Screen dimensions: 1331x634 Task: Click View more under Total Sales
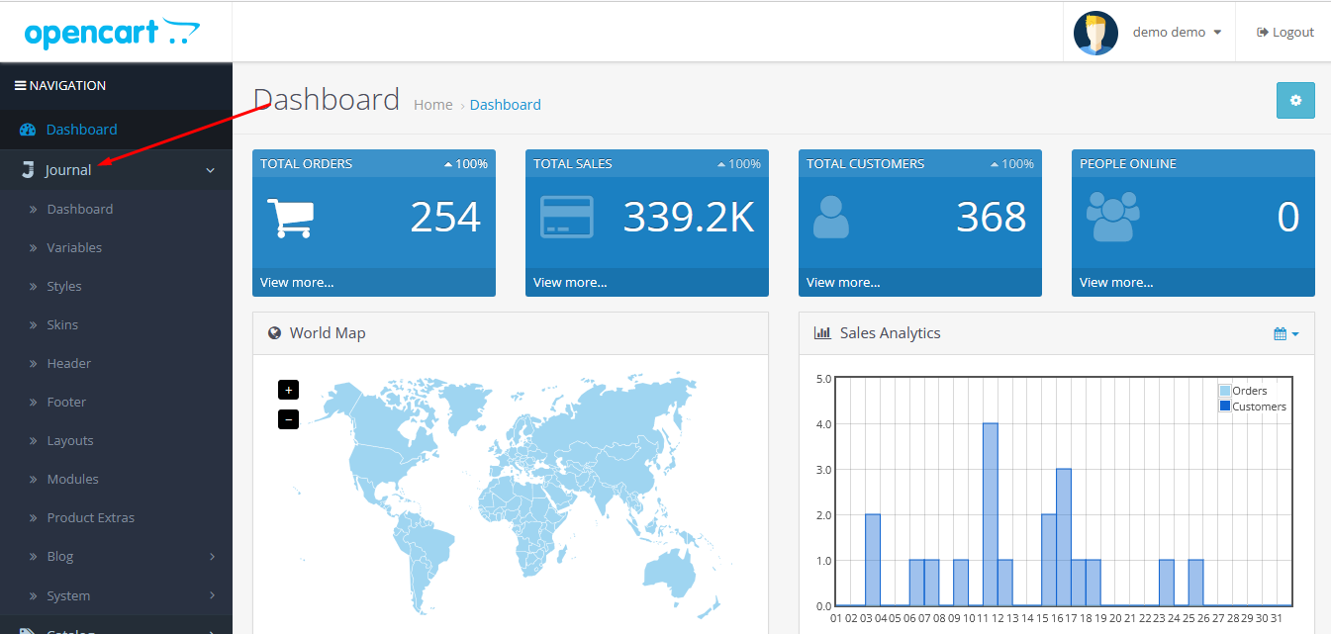coord(570,283)
